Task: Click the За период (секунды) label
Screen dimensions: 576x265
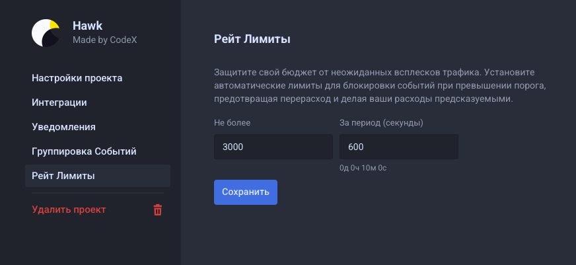Action: (x=381, y=123)
